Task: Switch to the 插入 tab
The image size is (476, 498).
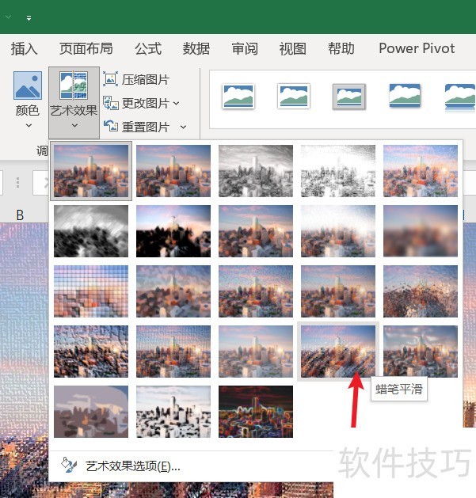Action: [24, 48]
